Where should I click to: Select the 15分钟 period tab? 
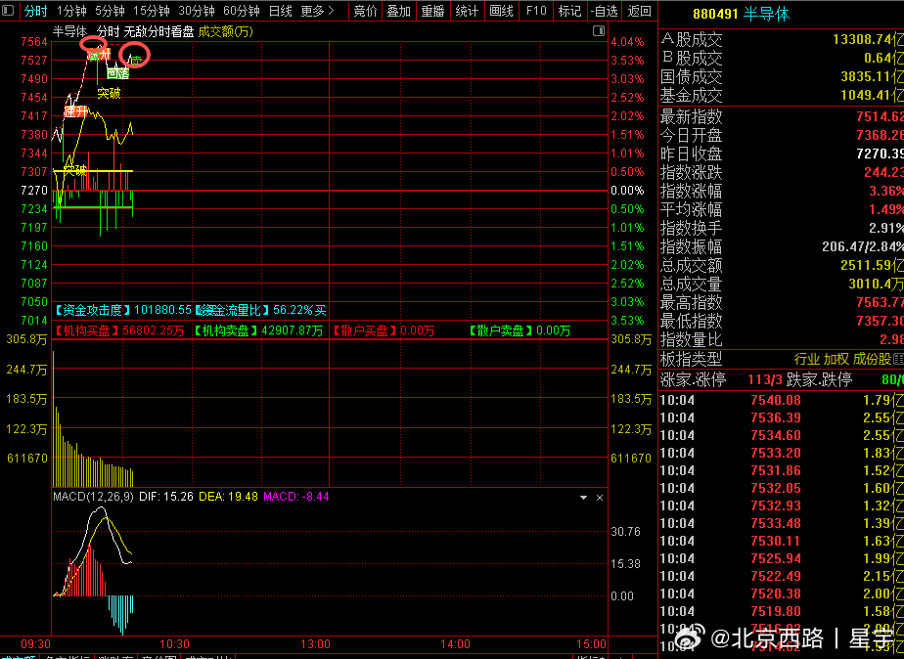tap(151, 11)
